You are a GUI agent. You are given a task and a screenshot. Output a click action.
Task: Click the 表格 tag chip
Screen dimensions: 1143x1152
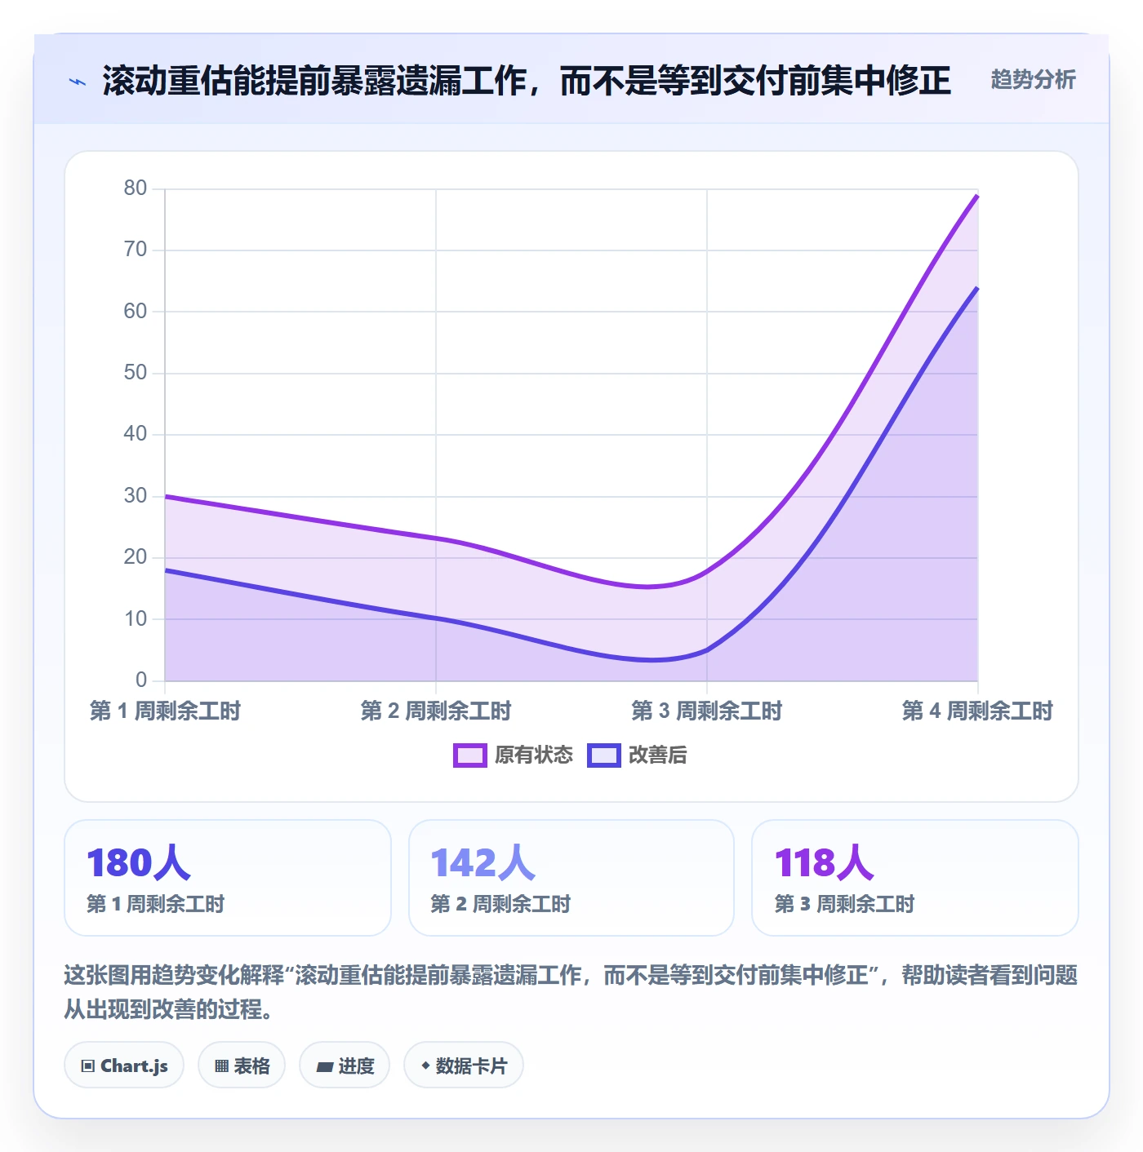(242, 1065)
